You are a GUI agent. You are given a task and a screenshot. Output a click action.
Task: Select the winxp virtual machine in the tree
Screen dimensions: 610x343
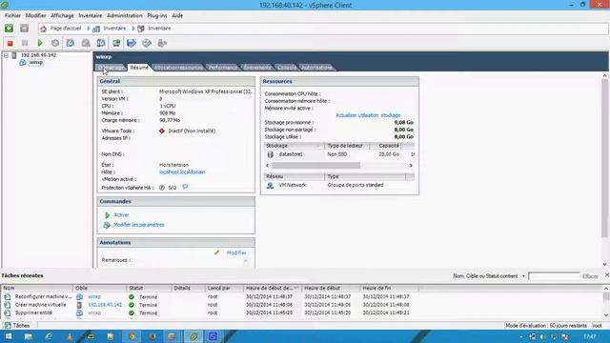[x=36, y=62]
